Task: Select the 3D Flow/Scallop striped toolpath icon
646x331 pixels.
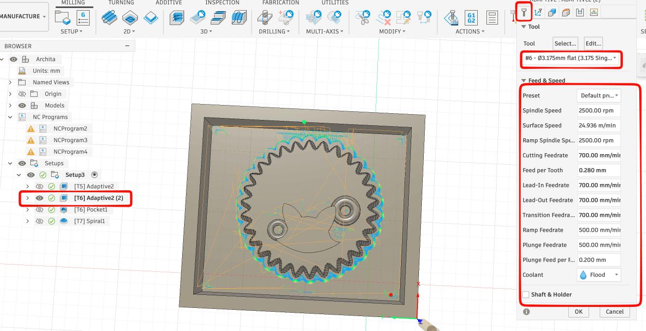Action: (x=239, y=18)
